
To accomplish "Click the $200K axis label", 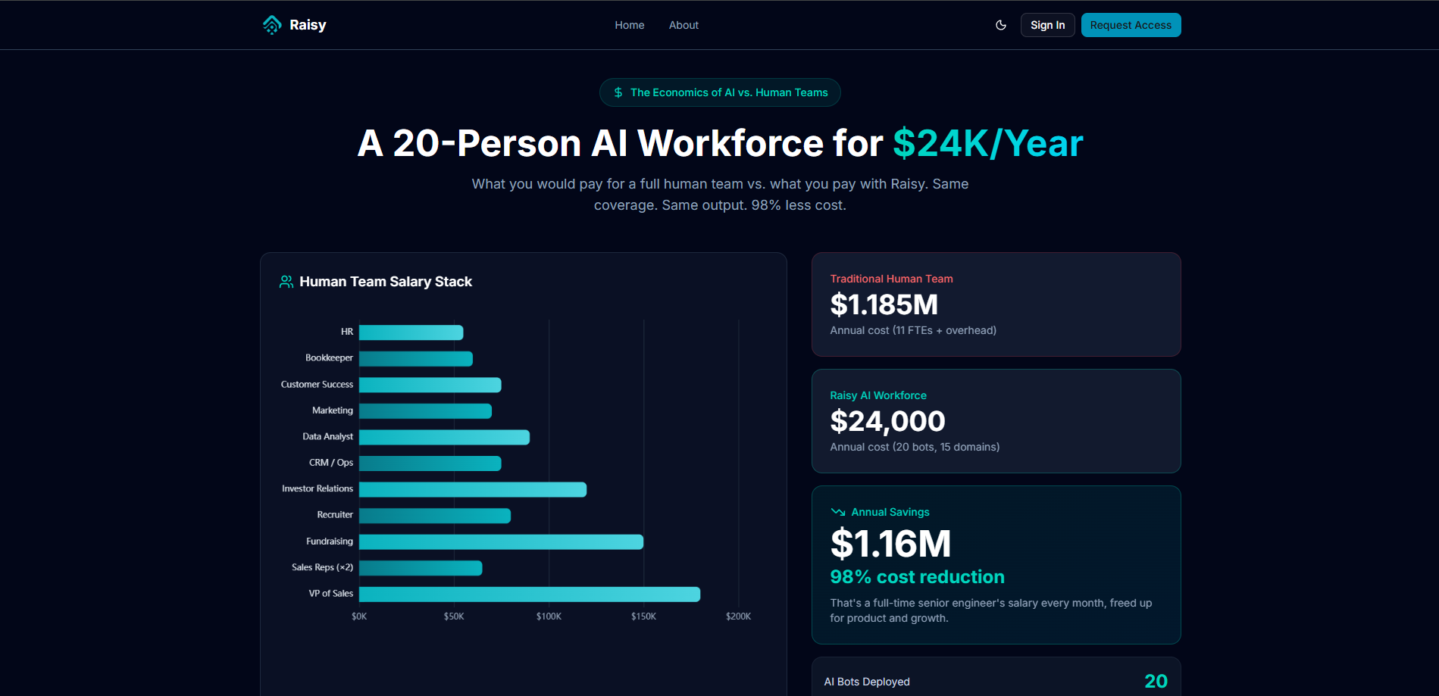I will (x=738, y=616).
